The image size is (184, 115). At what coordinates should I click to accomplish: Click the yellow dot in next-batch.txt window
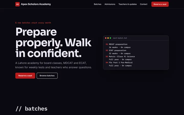pyautogui.click(x=108, y=38)
